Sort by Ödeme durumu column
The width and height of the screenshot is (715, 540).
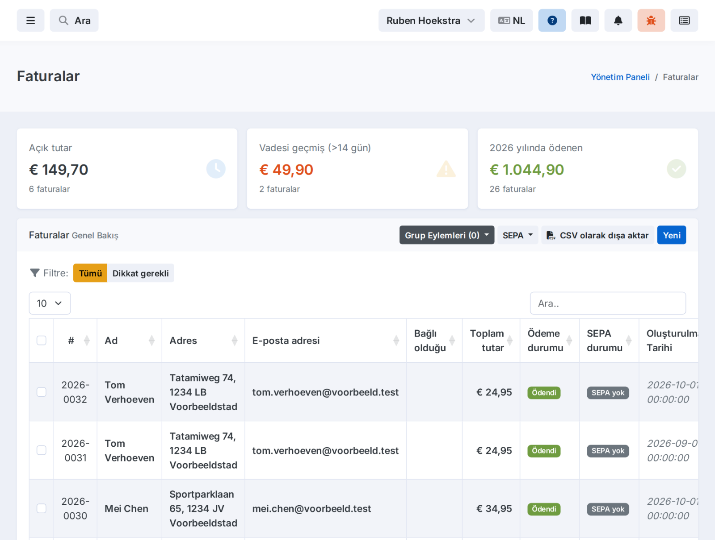(x=550, y=341)
